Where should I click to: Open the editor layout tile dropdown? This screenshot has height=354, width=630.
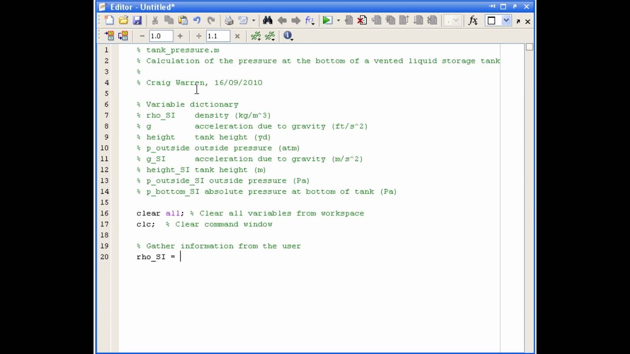click(x=506, y=21)
